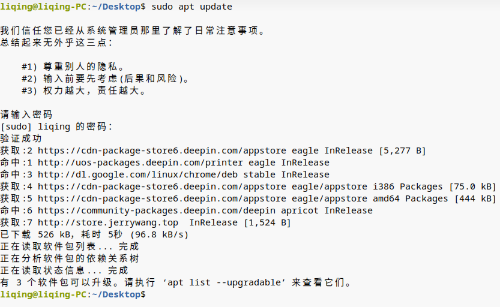Screen dimensions: 500x307
Task: Click the '[75.0 kB]' size text
Action: coord(472,186)
